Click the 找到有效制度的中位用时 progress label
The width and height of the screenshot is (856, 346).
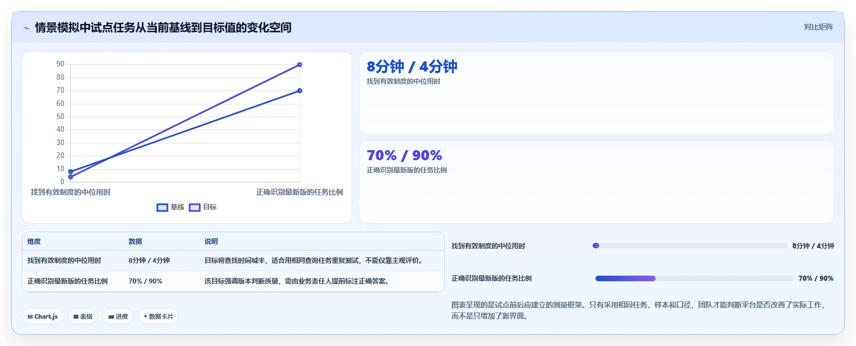(x=488, y=246)
